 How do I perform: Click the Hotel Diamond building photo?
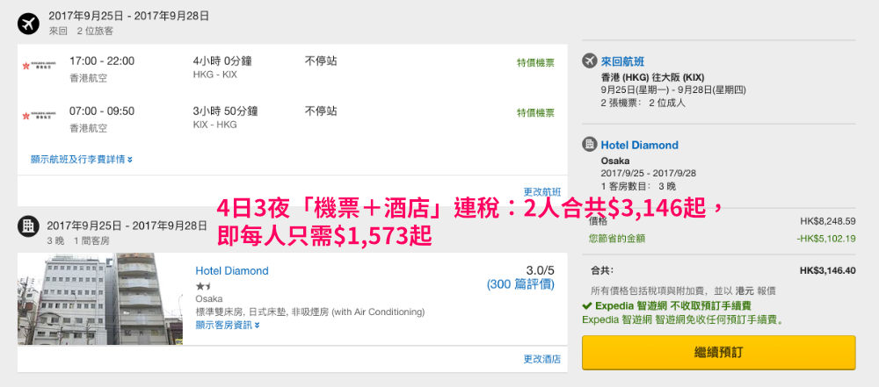click(100, 298)
